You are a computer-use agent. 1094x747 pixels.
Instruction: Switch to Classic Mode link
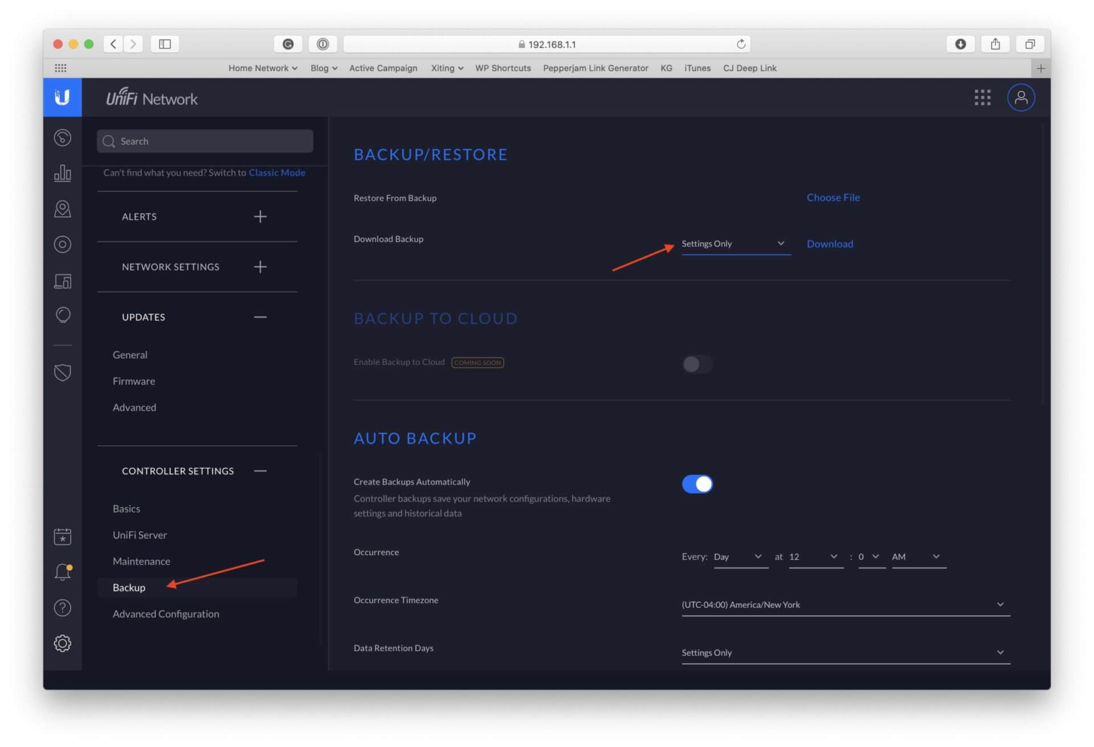[x=277, y=173]
